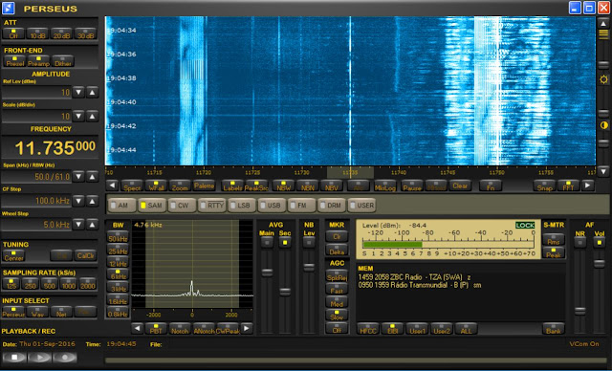Switch to the WFall display
Image resolution: width=612 pixels, height=371 pixels.
[156, 185]
